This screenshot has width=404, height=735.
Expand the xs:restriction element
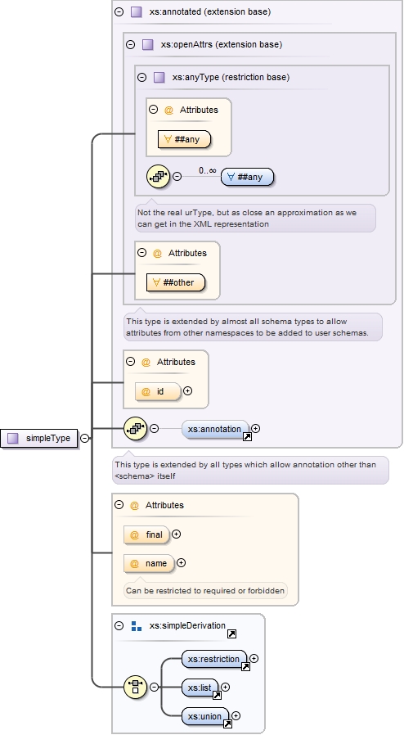254,659
